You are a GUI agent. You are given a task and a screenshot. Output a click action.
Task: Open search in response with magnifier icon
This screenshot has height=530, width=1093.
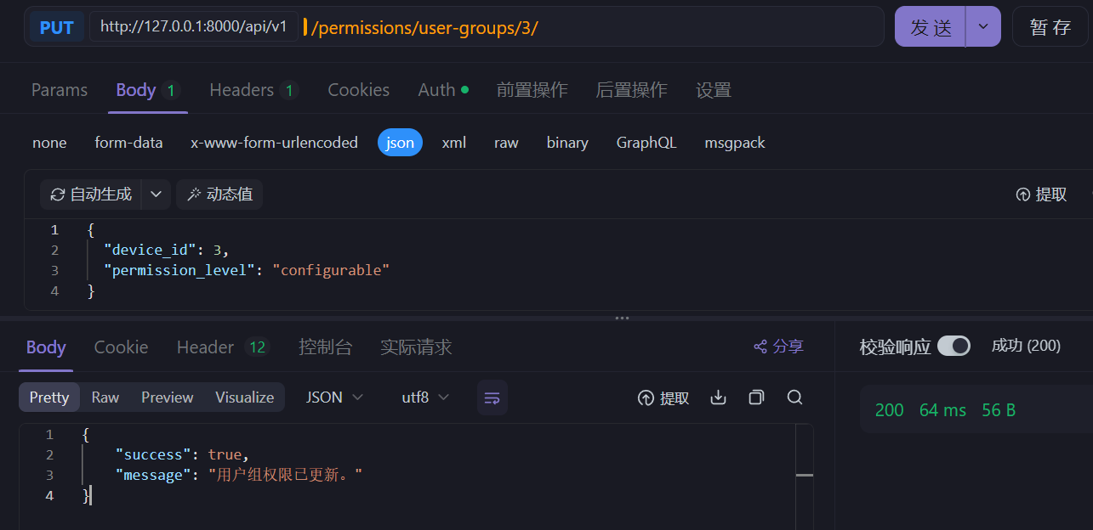click(x=794, y=397)
